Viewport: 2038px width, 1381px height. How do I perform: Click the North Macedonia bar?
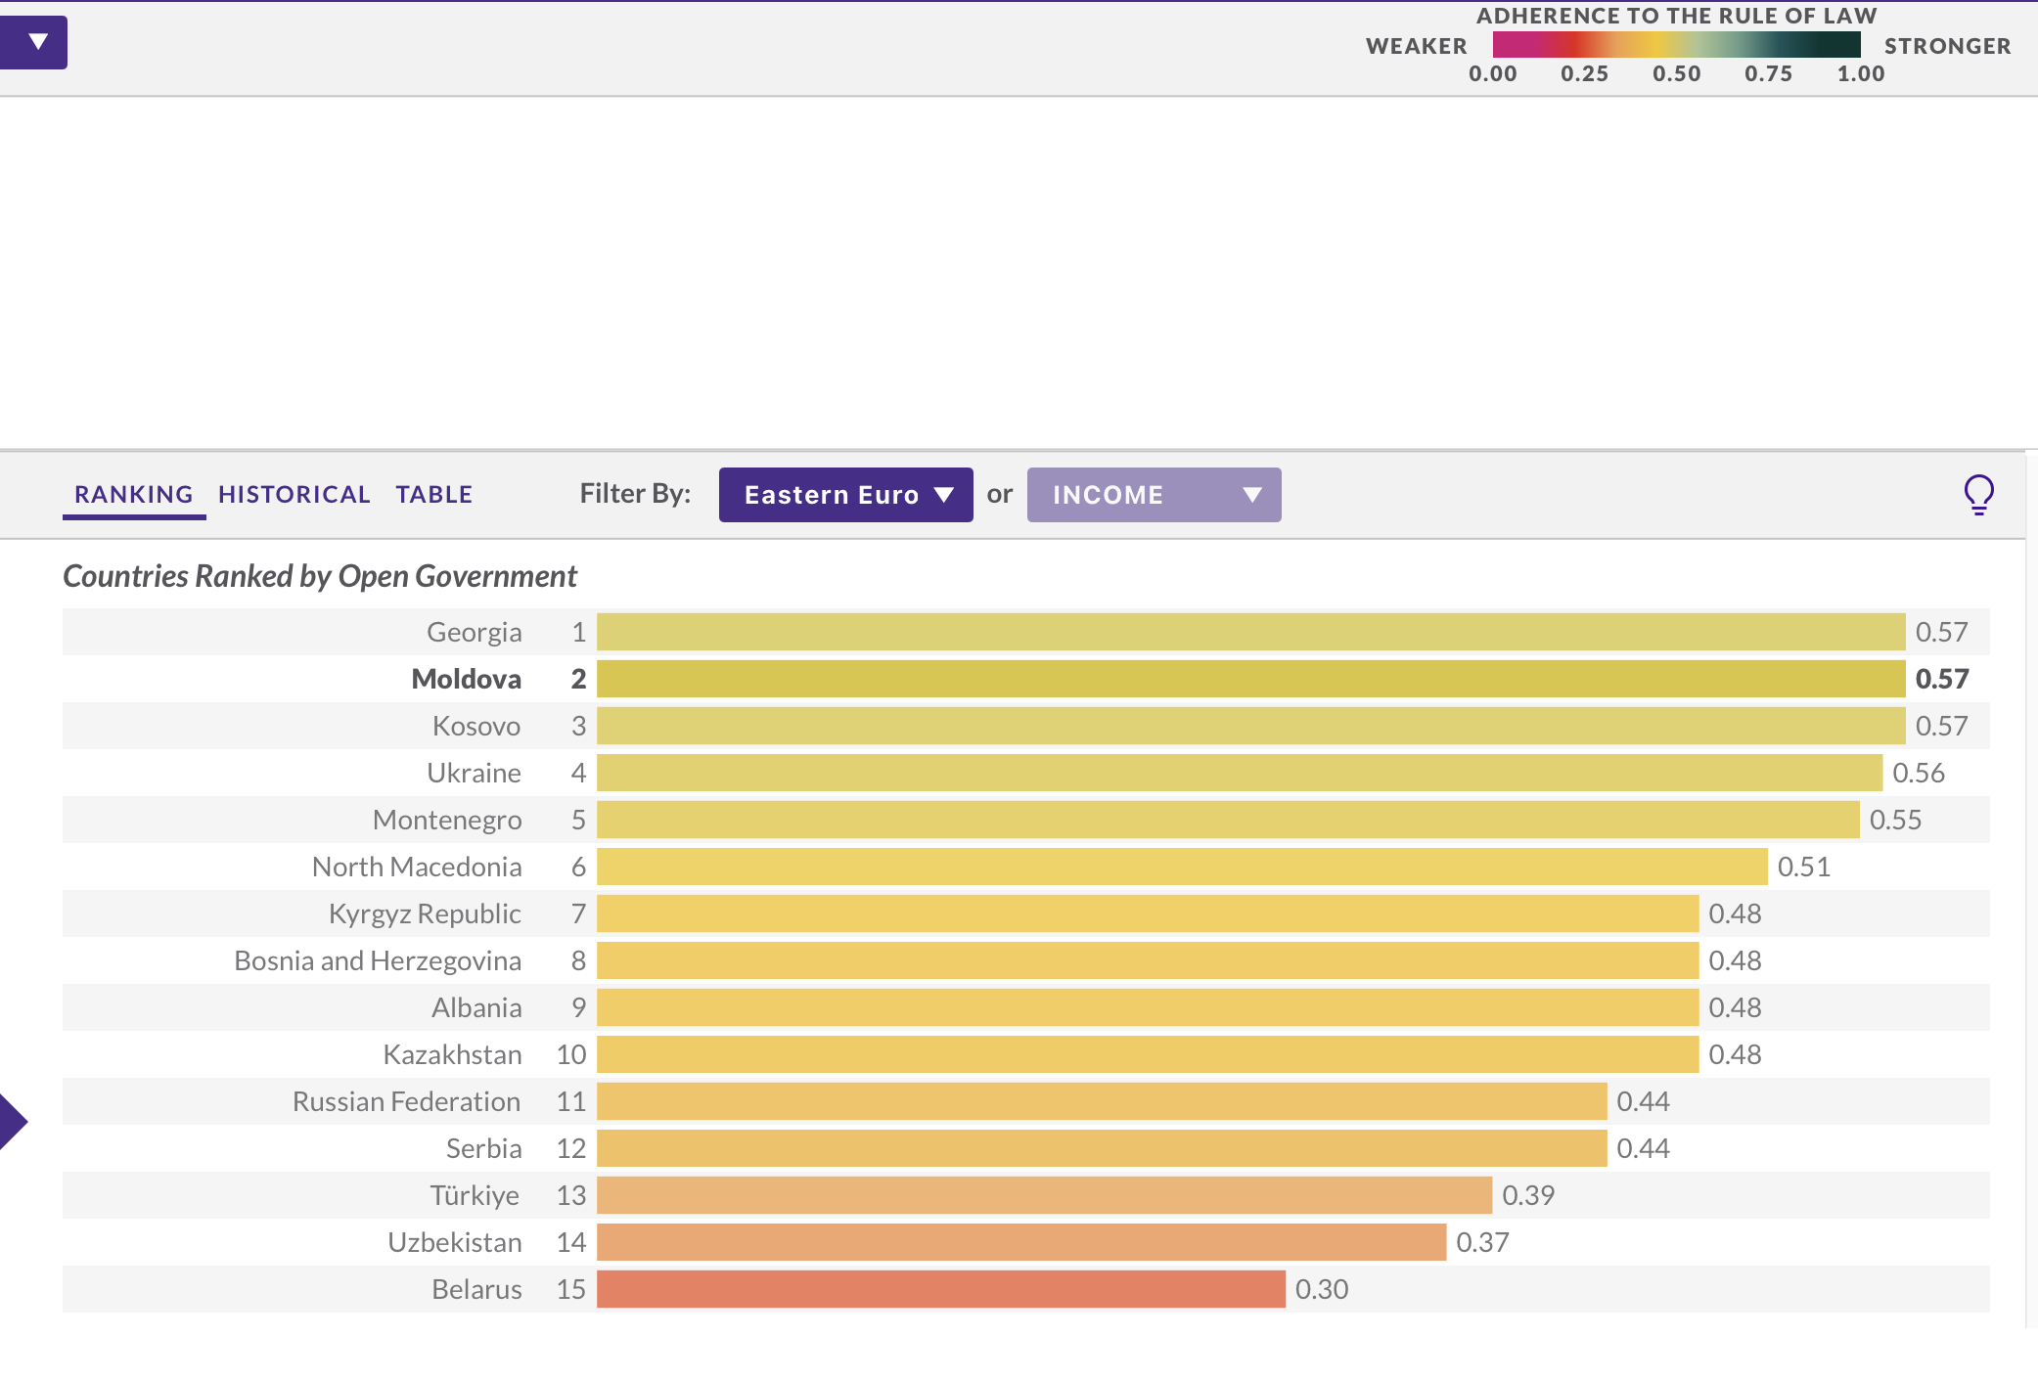tap(1182, 867)
